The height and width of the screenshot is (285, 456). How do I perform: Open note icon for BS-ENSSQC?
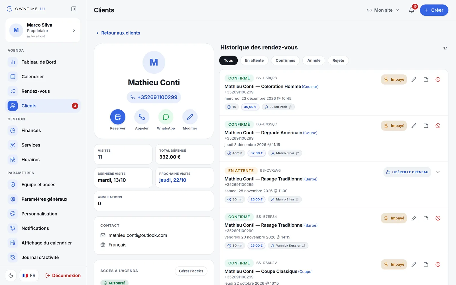click(426, 126)
